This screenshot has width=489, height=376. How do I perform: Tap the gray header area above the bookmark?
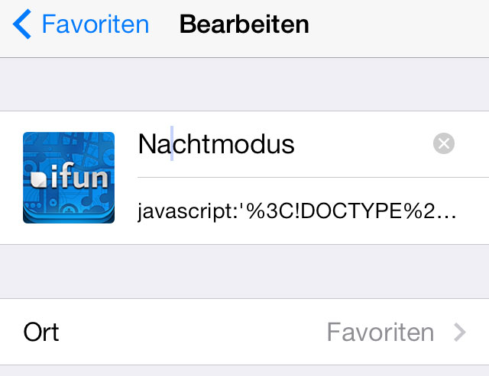tap(244, 84)
